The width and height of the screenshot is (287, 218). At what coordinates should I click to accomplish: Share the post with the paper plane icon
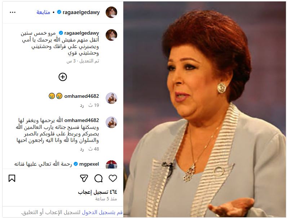coord(84,178)
